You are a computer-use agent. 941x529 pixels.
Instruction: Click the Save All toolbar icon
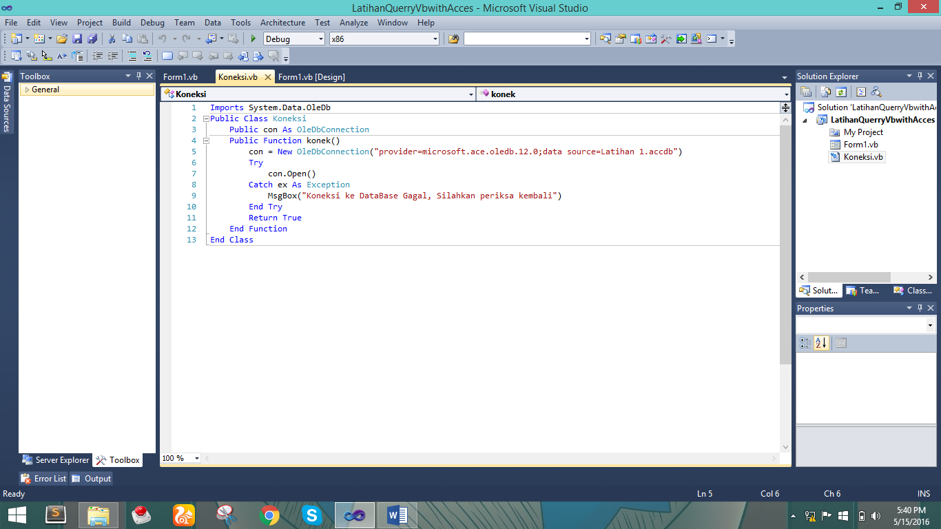coord(92,39)
